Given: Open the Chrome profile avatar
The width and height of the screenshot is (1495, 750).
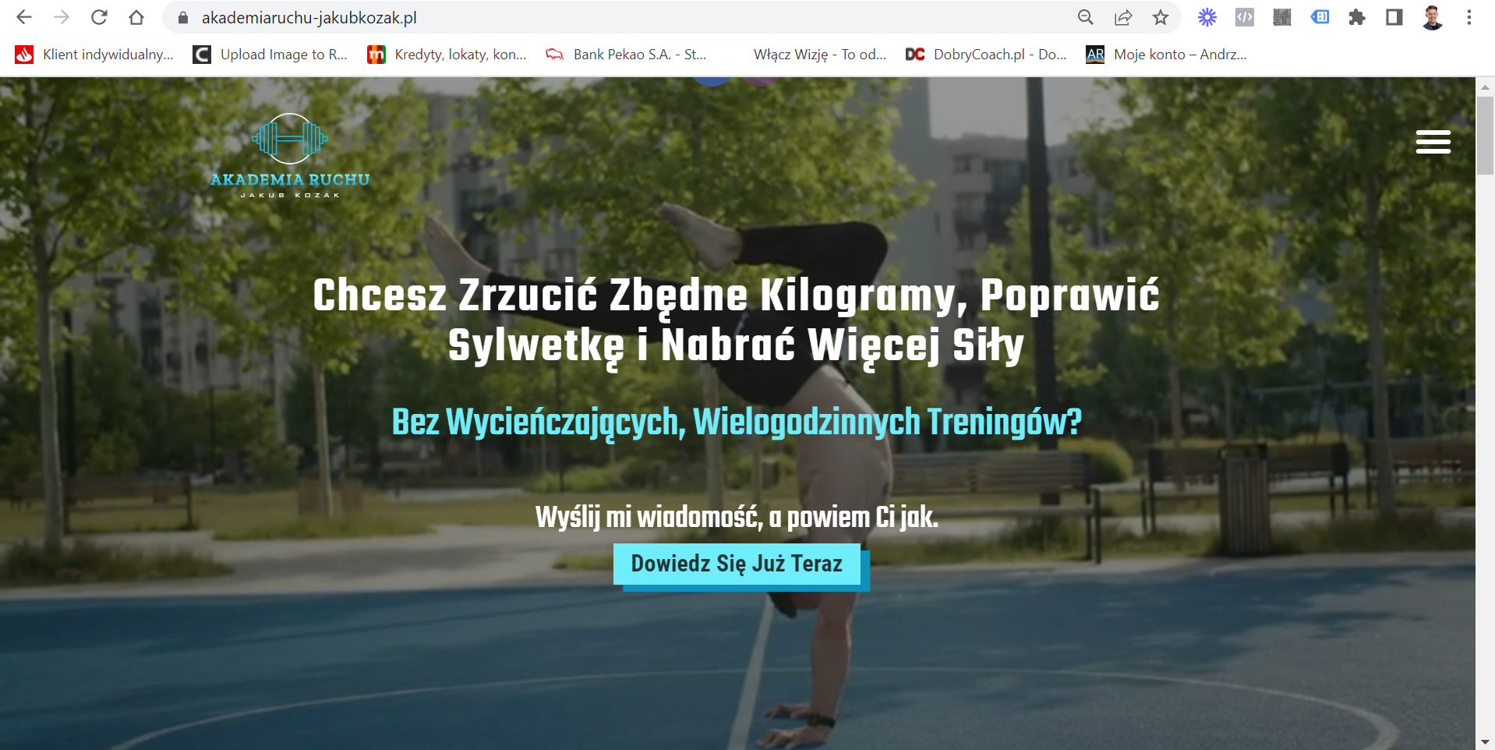Looking at the screenshot, I should click(x=1432, y=17).
